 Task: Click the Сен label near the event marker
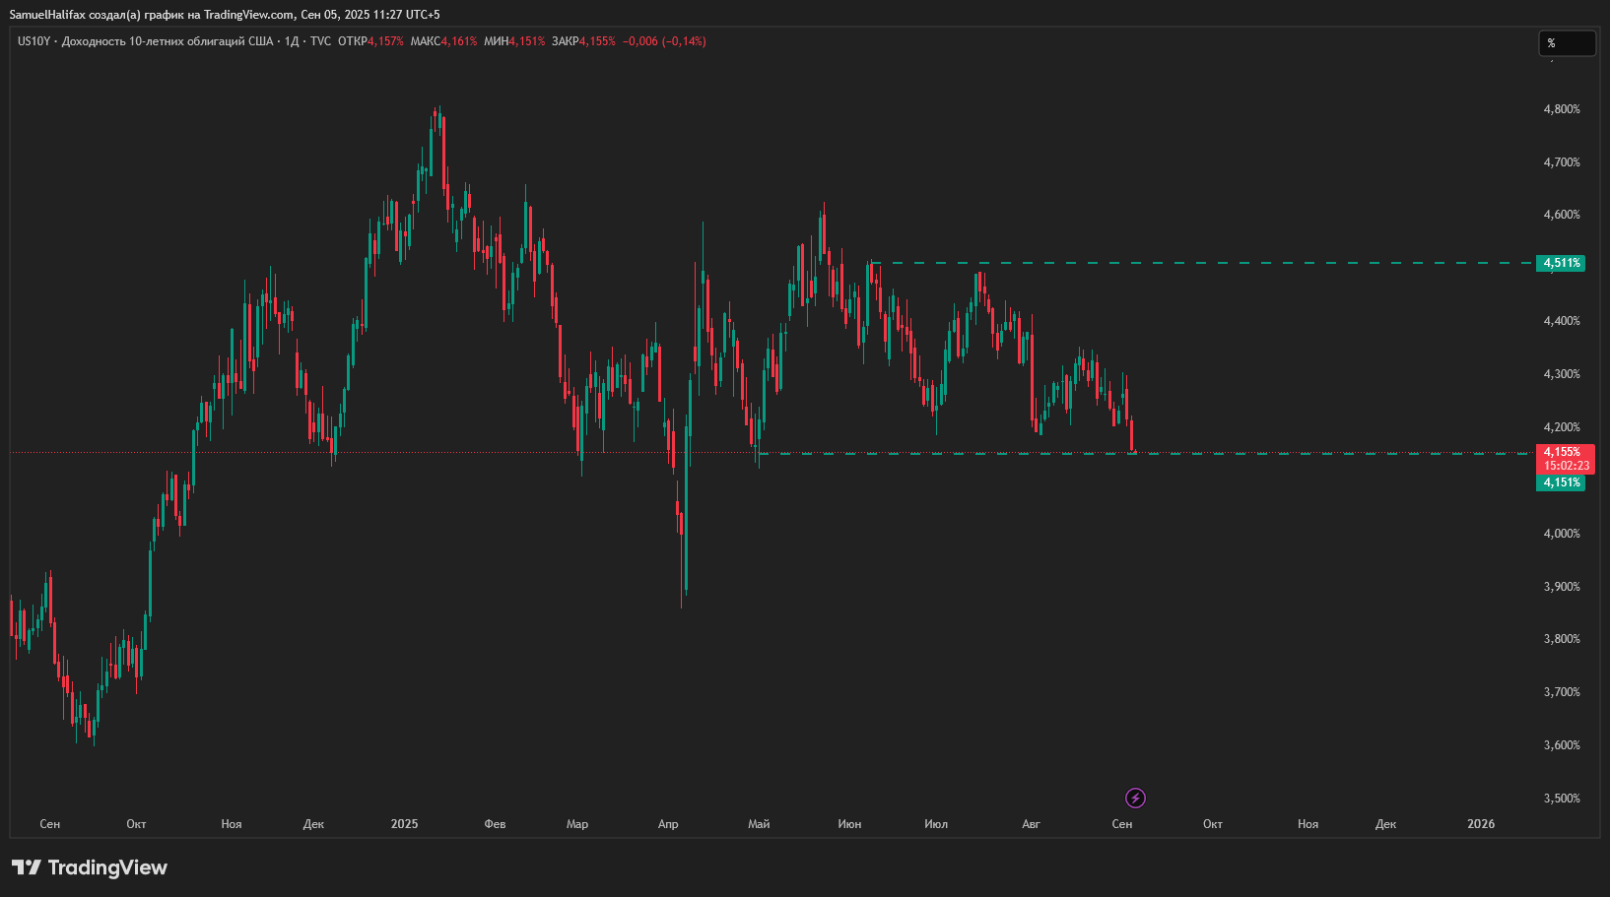[1121, 824]
